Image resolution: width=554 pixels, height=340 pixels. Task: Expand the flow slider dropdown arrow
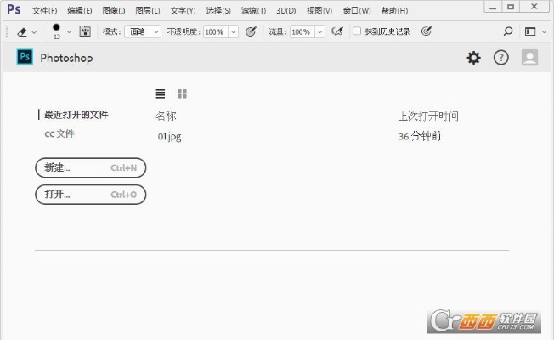(319, 31)
